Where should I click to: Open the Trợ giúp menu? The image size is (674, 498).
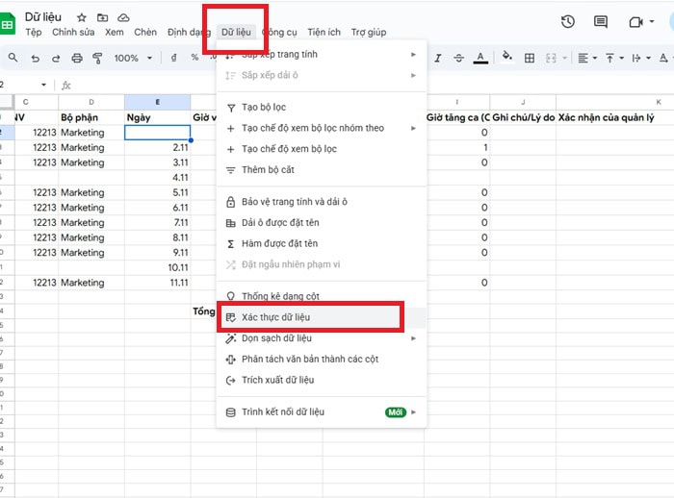point(369,32)
